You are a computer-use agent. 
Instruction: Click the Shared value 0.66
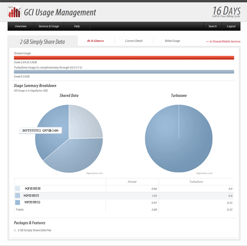(x=154, y=189)
